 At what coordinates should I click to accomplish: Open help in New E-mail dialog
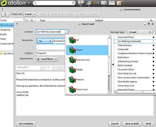[17, 24]
